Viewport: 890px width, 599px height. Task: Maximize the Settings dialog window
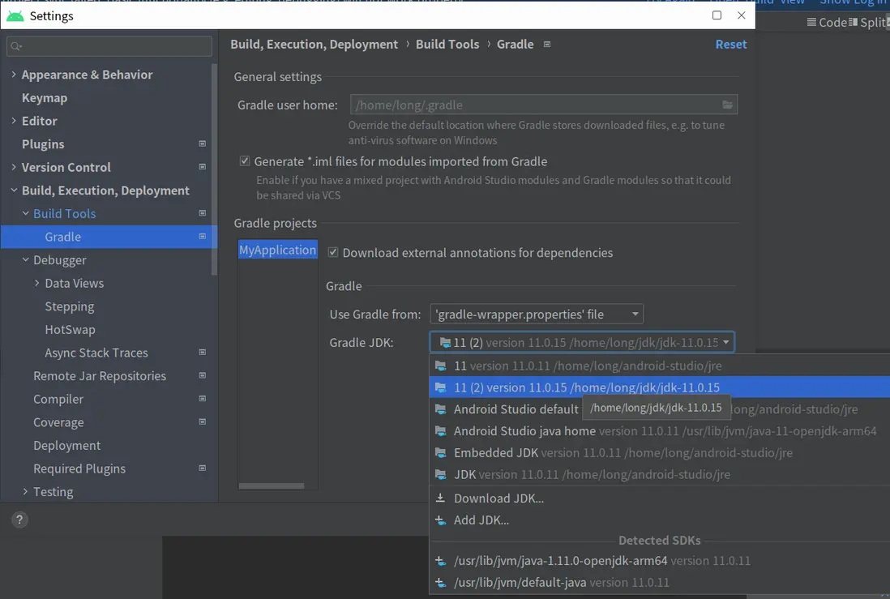(717, 15)
